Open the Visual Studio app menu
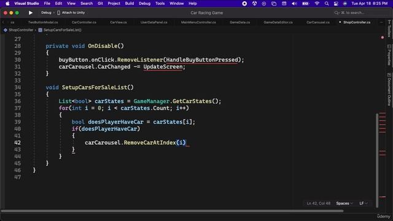Screen dimensions: 393x221 click(x=26, y=4)
